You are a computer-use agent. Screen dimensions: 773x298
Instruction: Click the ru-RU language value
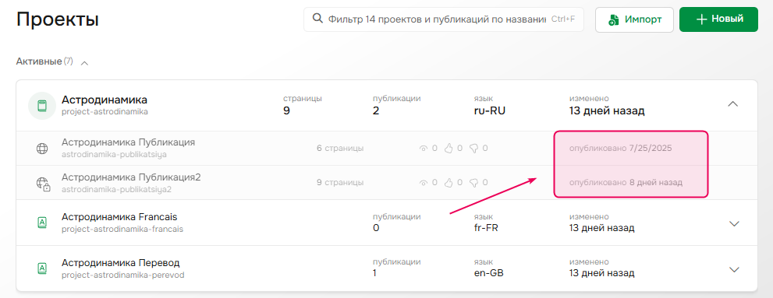coord(489,110)
